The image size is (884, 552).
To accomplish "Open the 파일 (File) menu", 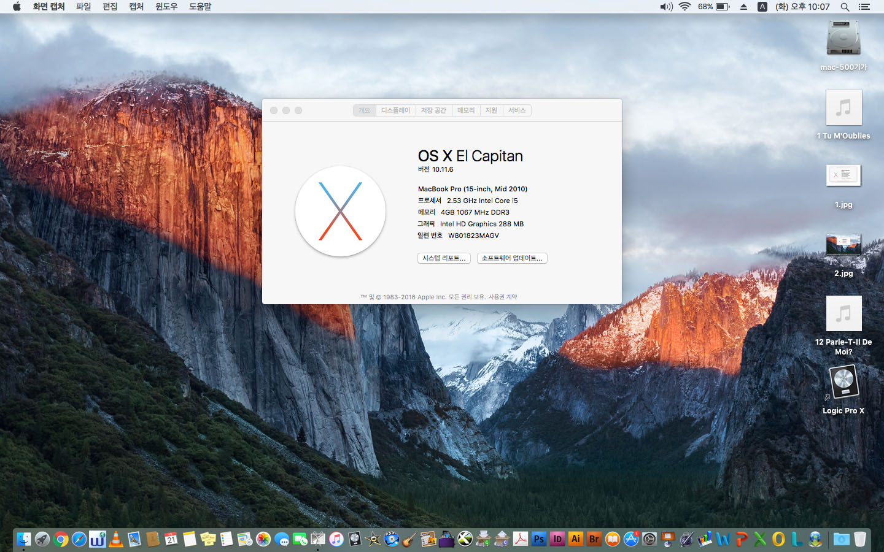I will pyautogui.click(x=83, y=7).
